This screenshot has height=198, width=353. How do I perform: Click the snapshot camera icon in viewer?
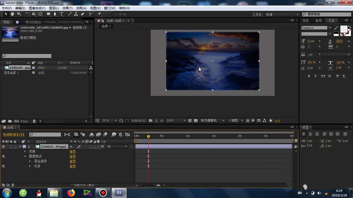coord(151,120)
